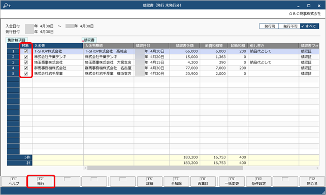Click 納品代として in T-SHOP row
326x195 pixels.
[x=273, y=51]
